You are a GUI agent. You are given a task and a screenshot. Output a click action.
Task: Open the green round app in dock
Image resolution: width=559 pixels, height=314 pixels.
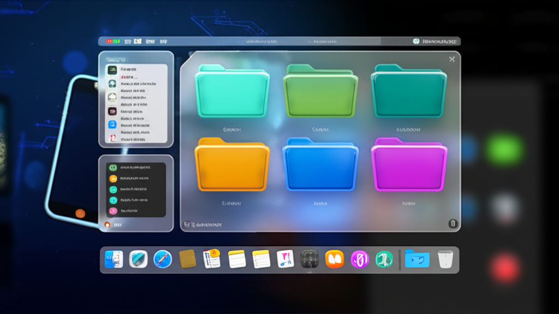[384, 259]
